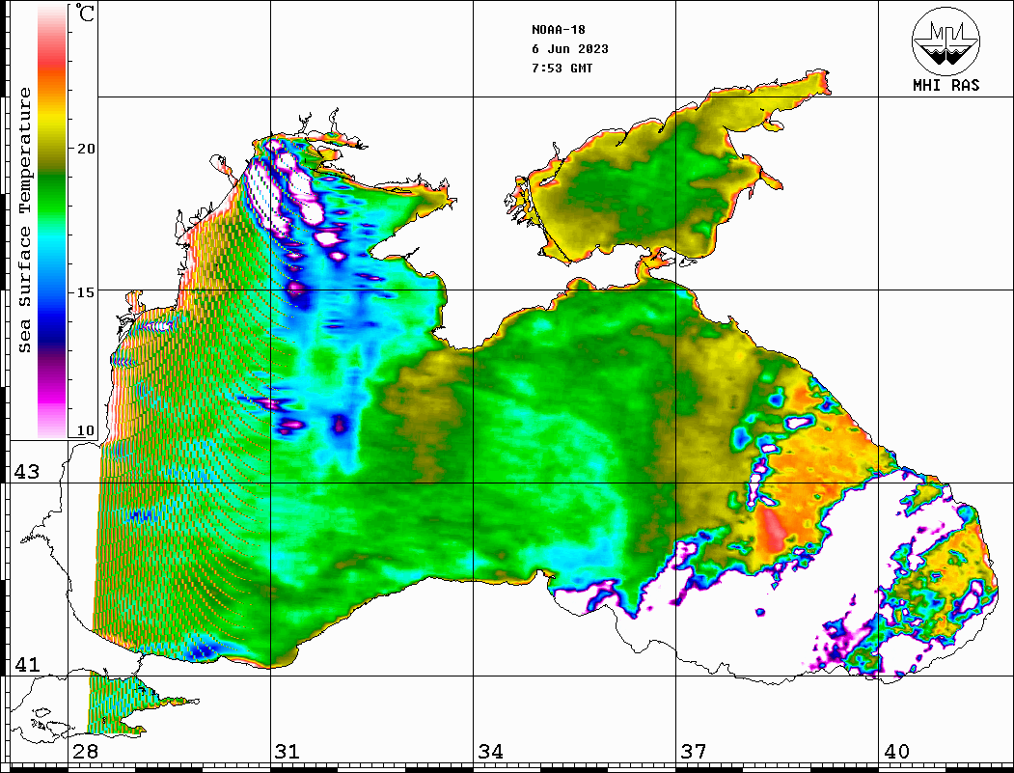Click the '7:53 GMT' time text

[x=562, y=68]
